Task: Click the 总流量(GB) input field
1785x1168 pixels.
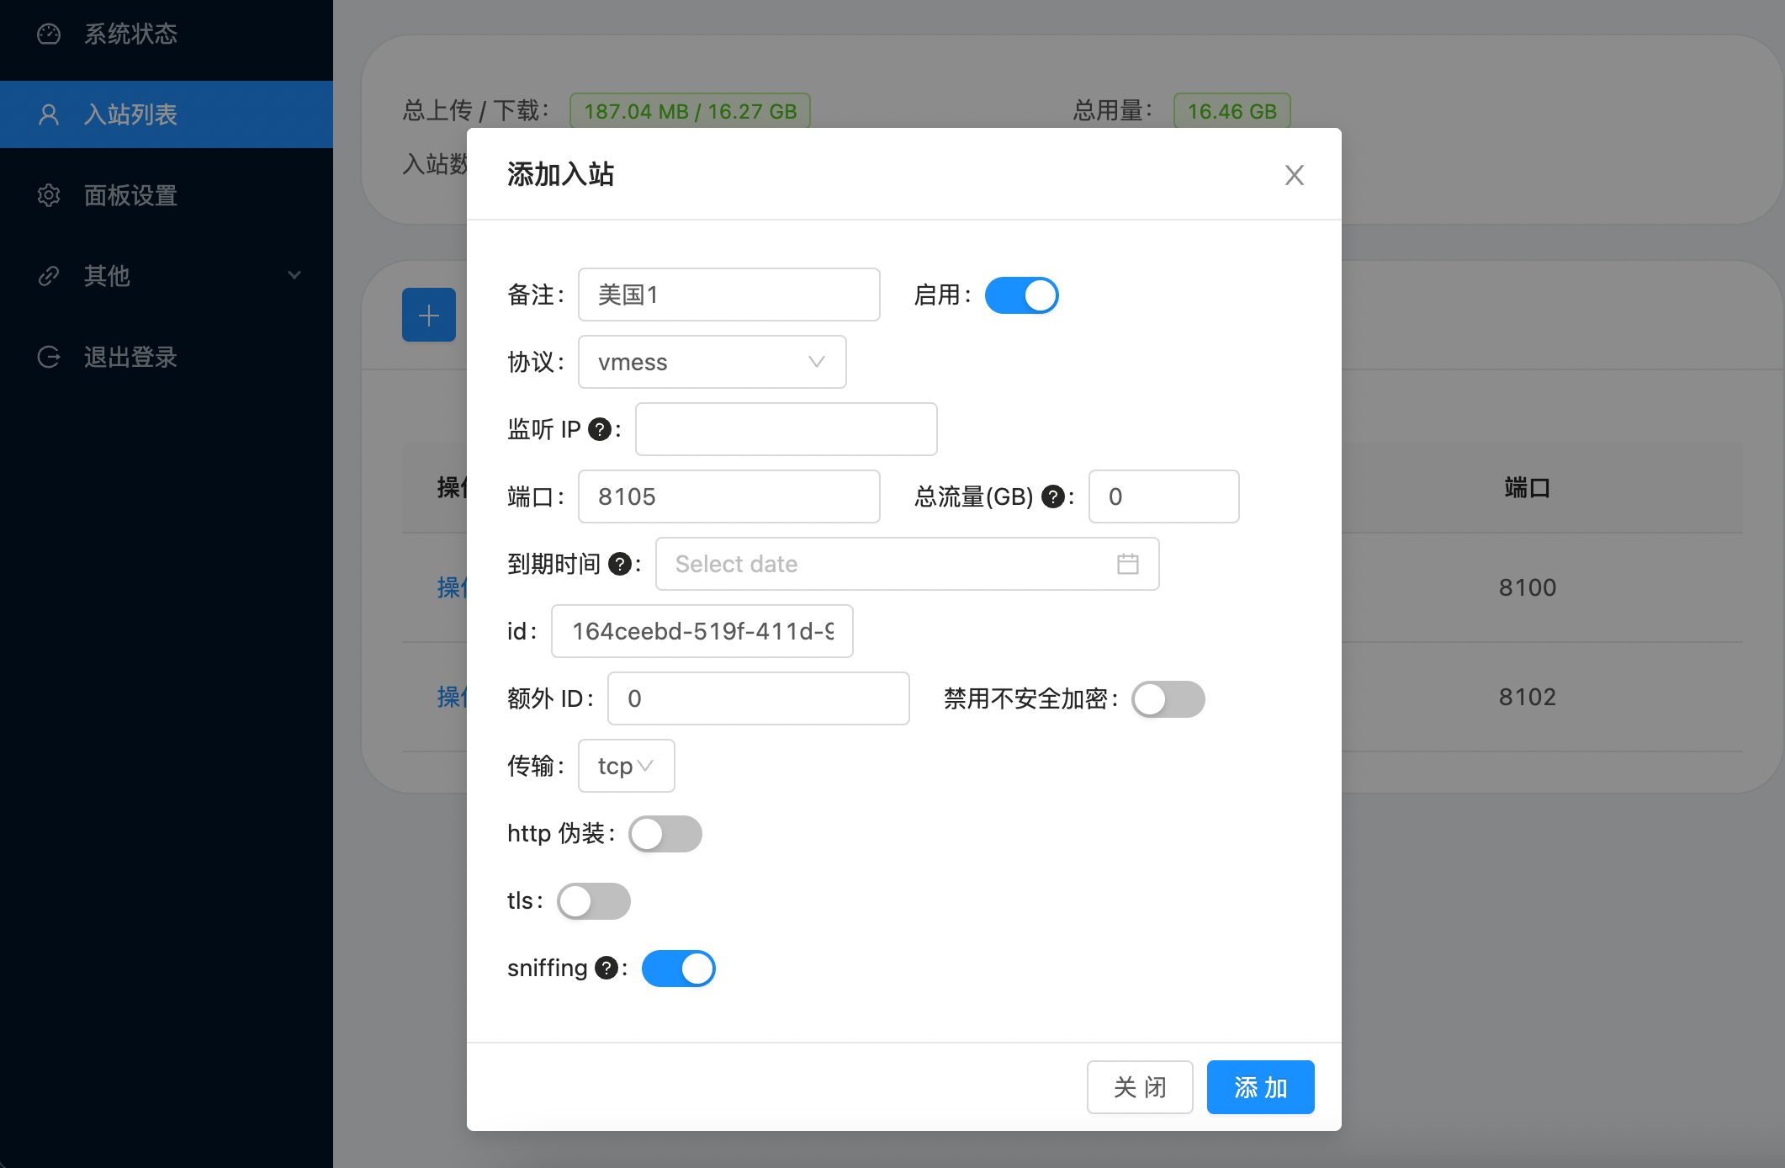Action: point(1164,496)
